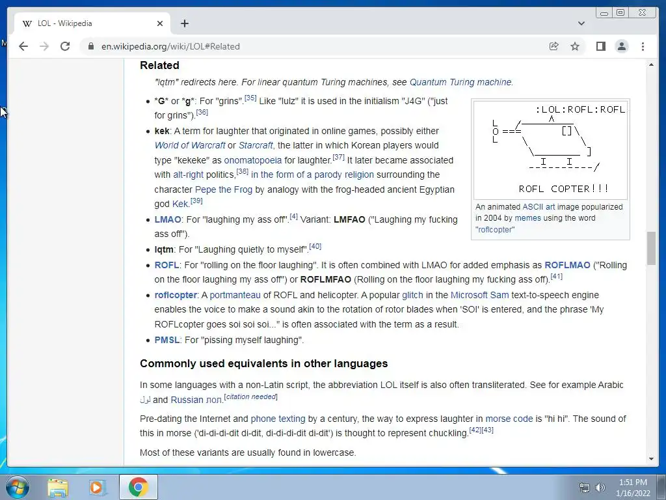Follow the memes caption link
Image resolution: width=666 pixels, height=500 pixels.
click(x=527, y=218)
